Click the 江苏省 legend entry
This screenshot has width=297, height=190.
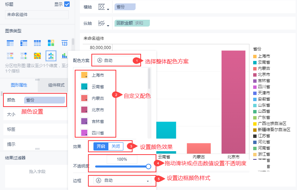[x=262, y=136]
